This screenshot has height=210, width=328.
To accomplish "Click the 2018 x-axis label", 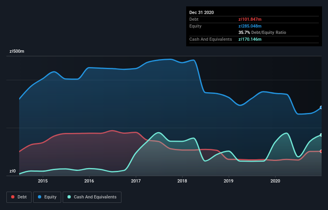I will point(182,181).
